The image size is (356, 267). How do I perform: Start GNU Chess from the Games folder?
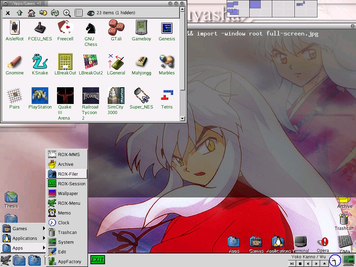(91, 33)
